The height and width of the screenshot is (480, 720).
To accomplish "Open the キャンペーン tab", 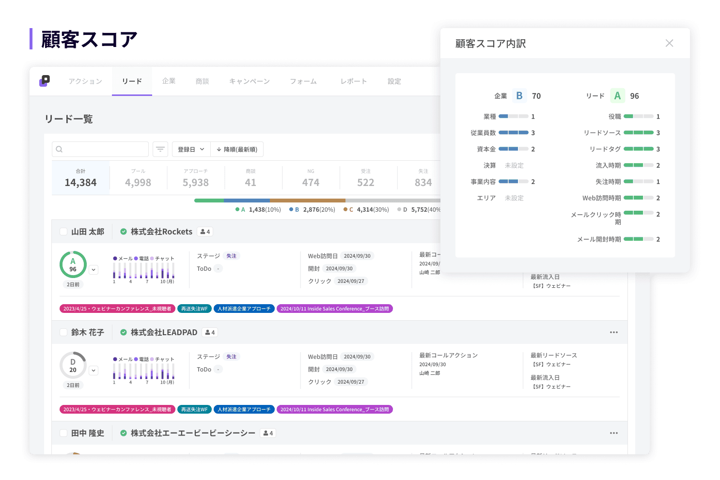I will point(249,81).
